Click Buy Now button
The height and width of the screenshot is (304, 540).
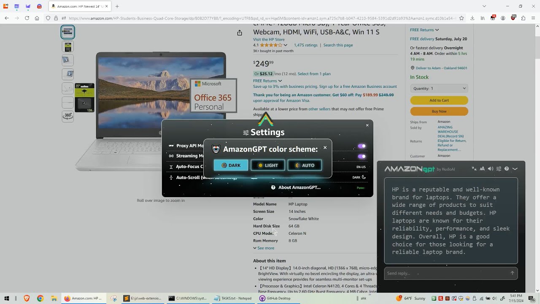(439, 111)
